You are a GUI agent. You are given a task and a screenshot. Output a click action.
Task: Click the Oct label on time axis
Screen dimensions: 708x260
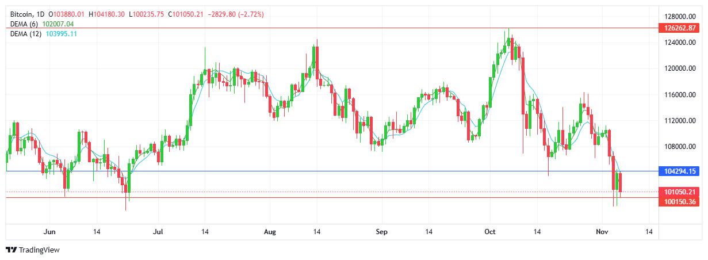click(x=490, y=232)
